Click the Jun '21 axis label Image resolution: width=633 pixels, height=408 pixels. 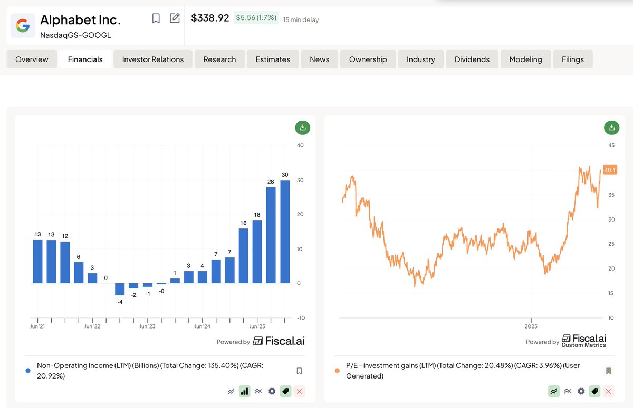[x=37, y=326]
